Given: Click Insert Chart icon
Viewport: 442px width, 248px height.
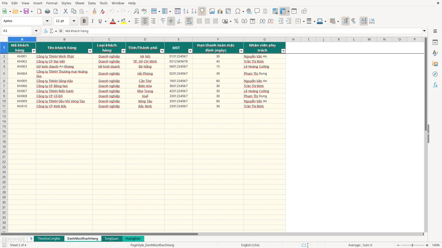Looking at the screenshot, I should click(x=220, y=11).
